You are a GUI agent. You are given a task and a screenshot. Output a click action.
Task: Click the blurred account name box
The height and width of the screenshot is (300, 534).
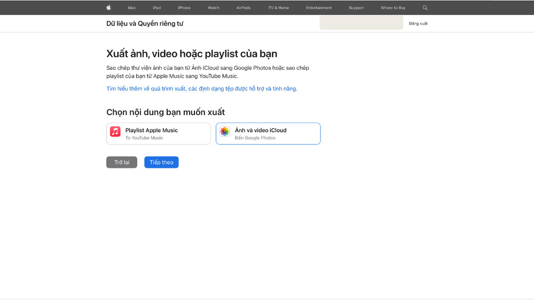point(362,23)
